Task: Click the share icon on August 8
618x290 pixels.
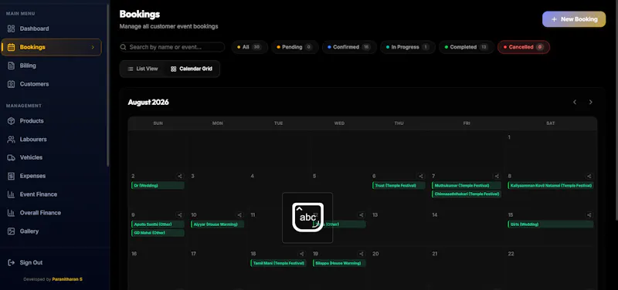Action: click(589, 177)
